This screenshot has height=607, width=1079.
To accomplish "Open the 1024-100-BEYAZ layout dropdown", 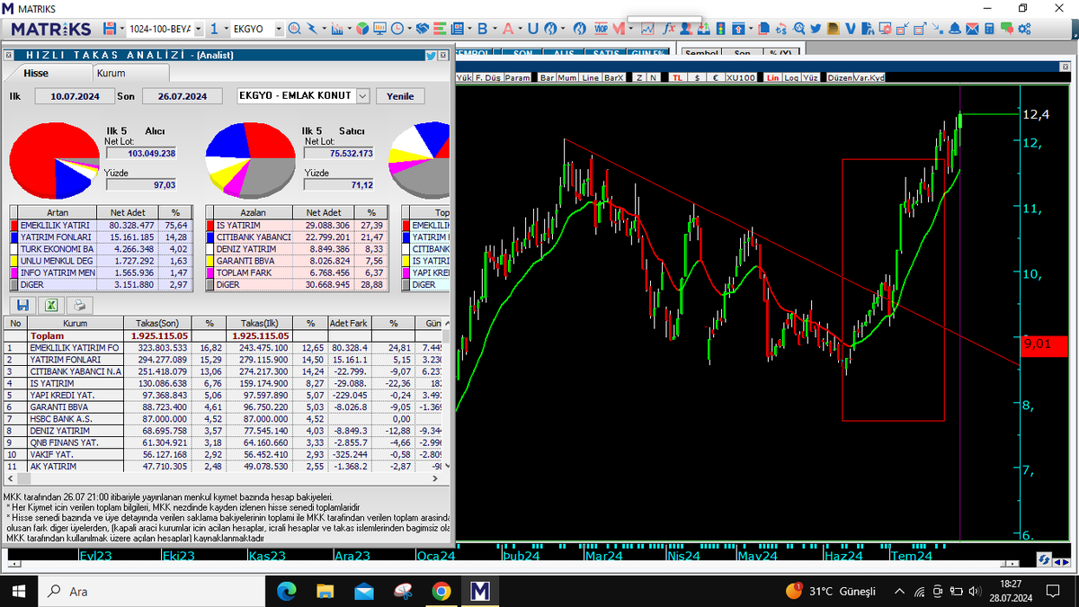I will click(x=199, y=29).
